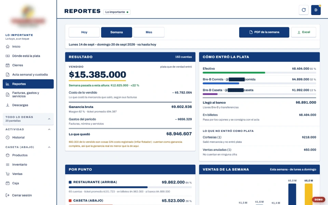Go to Productos

[x=28, y=155]
